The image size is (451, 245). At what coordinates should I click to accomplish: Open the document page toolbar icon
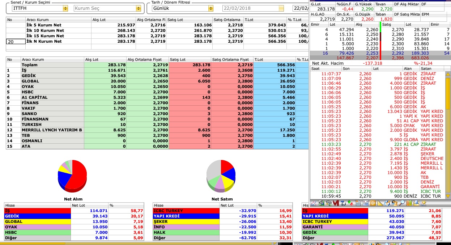tap(358, 203)
